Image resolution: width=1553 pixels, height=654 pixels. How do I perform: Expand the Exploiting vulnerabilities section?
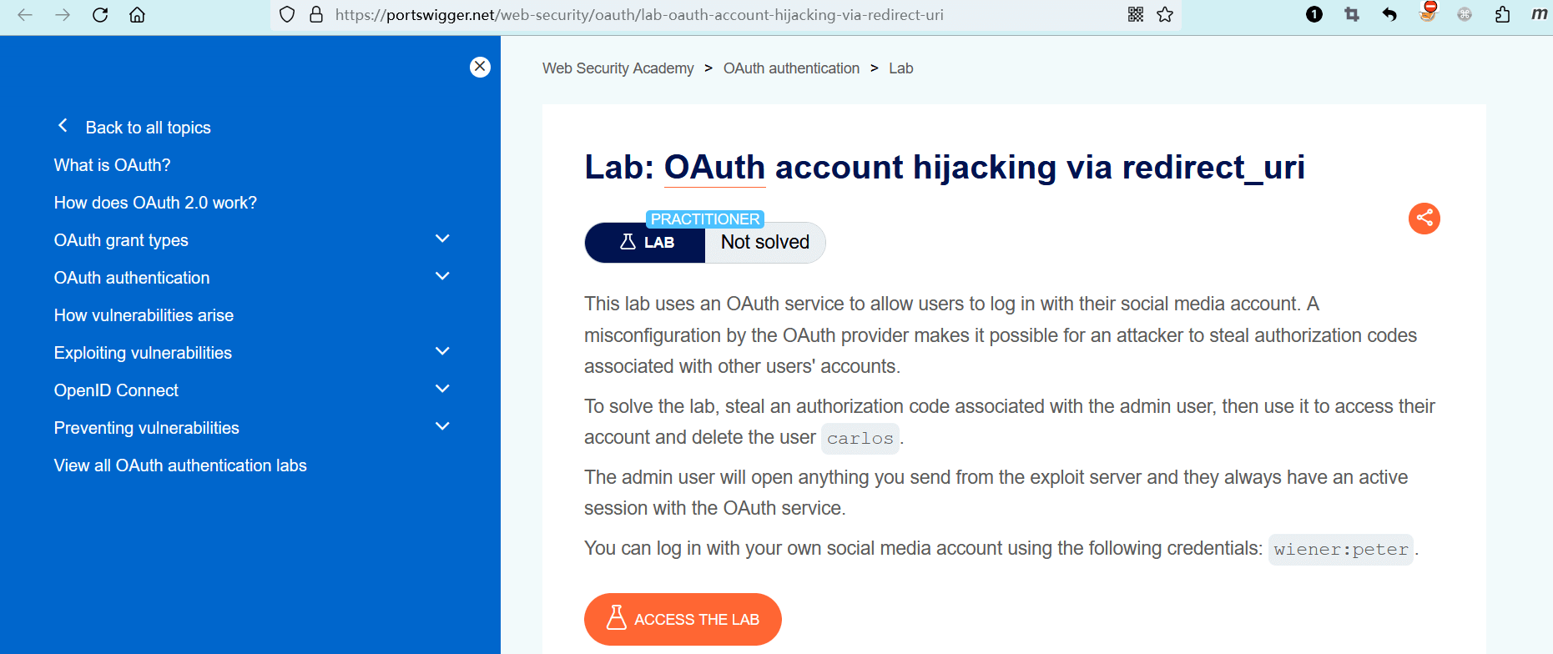point(442,352)
